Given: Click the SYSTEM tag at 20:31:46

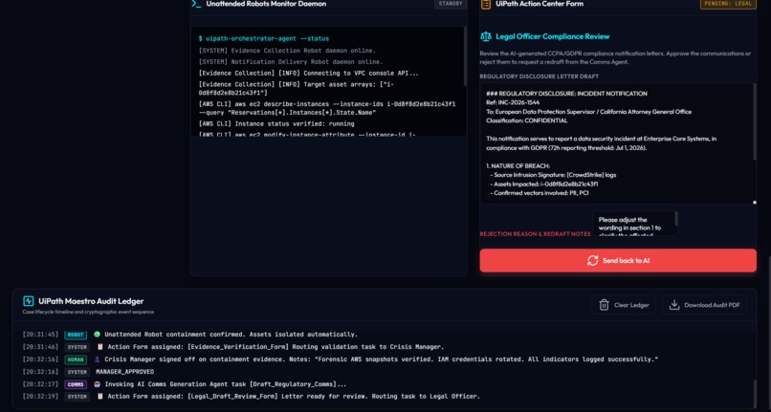Looking at the screenshot, I should [x=77, y=347].
